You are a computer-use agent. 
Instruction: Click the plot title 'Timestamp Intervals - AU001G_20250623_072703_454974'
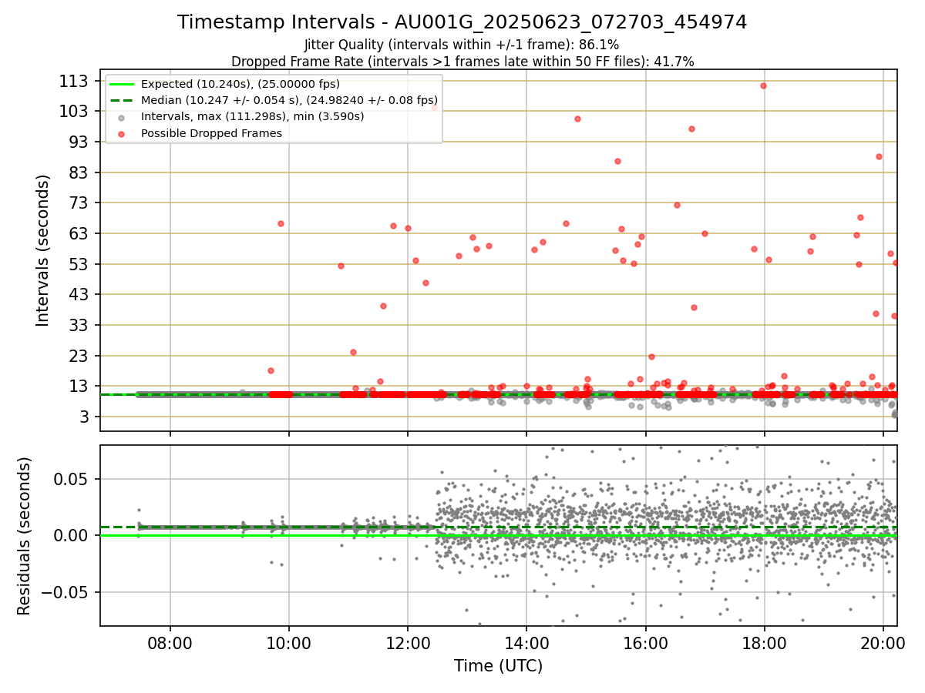tap(462, 22)
